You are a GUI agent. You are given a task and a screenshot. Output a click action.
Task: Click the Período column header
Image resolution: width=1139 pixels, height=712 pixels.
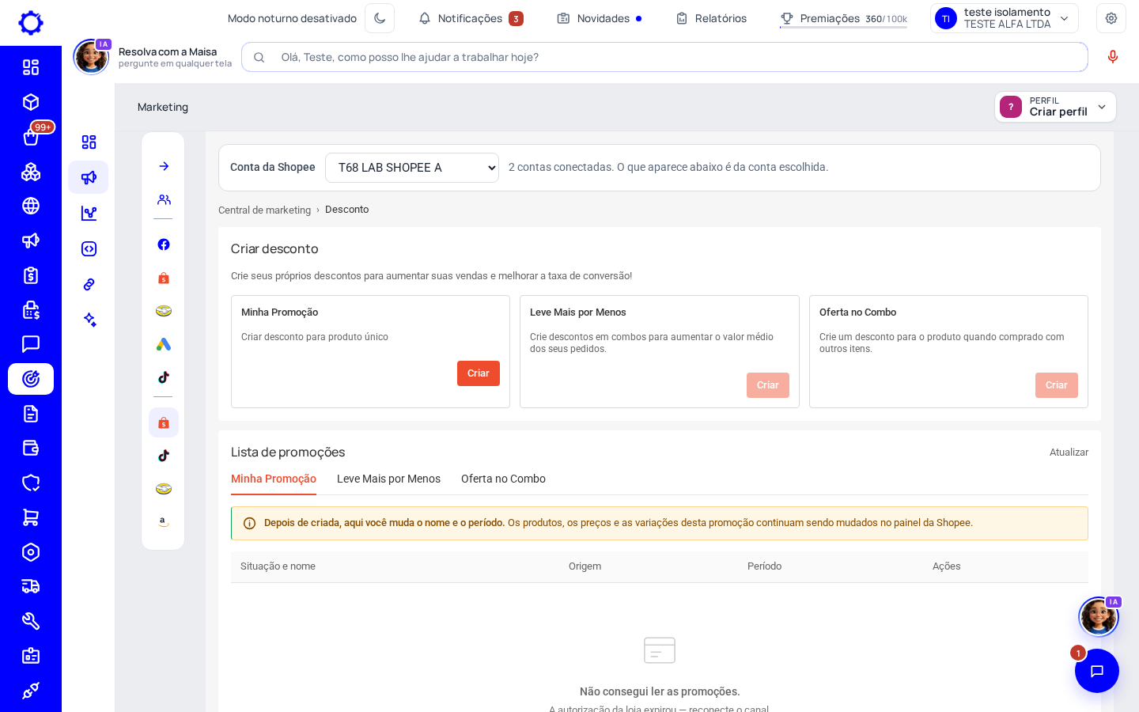764,566
